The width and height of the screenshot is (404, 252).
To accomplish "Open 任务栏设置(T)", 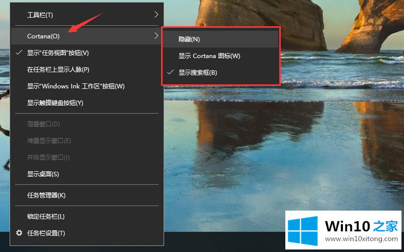I will coord(46,233).
